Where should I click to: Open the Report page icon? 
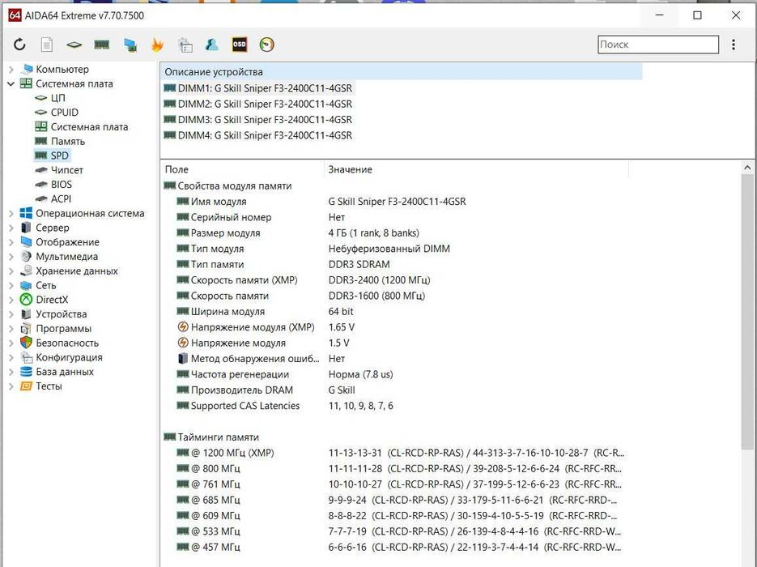coord(47,45)
